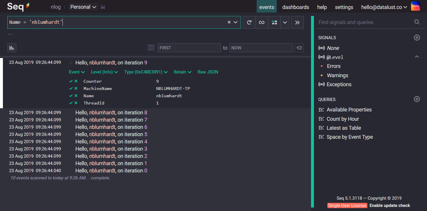Image resolution: width=427 pixels, height=211 pixels.
Task: Run the Latest as Table query
Action: click(x=344, y=128)
